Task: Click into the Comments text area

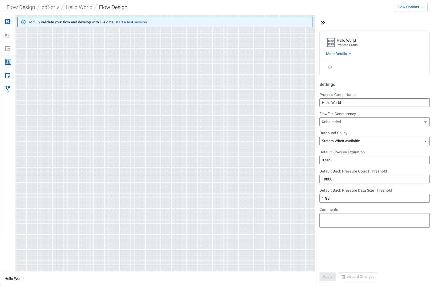Action: (x=374, y=220)
